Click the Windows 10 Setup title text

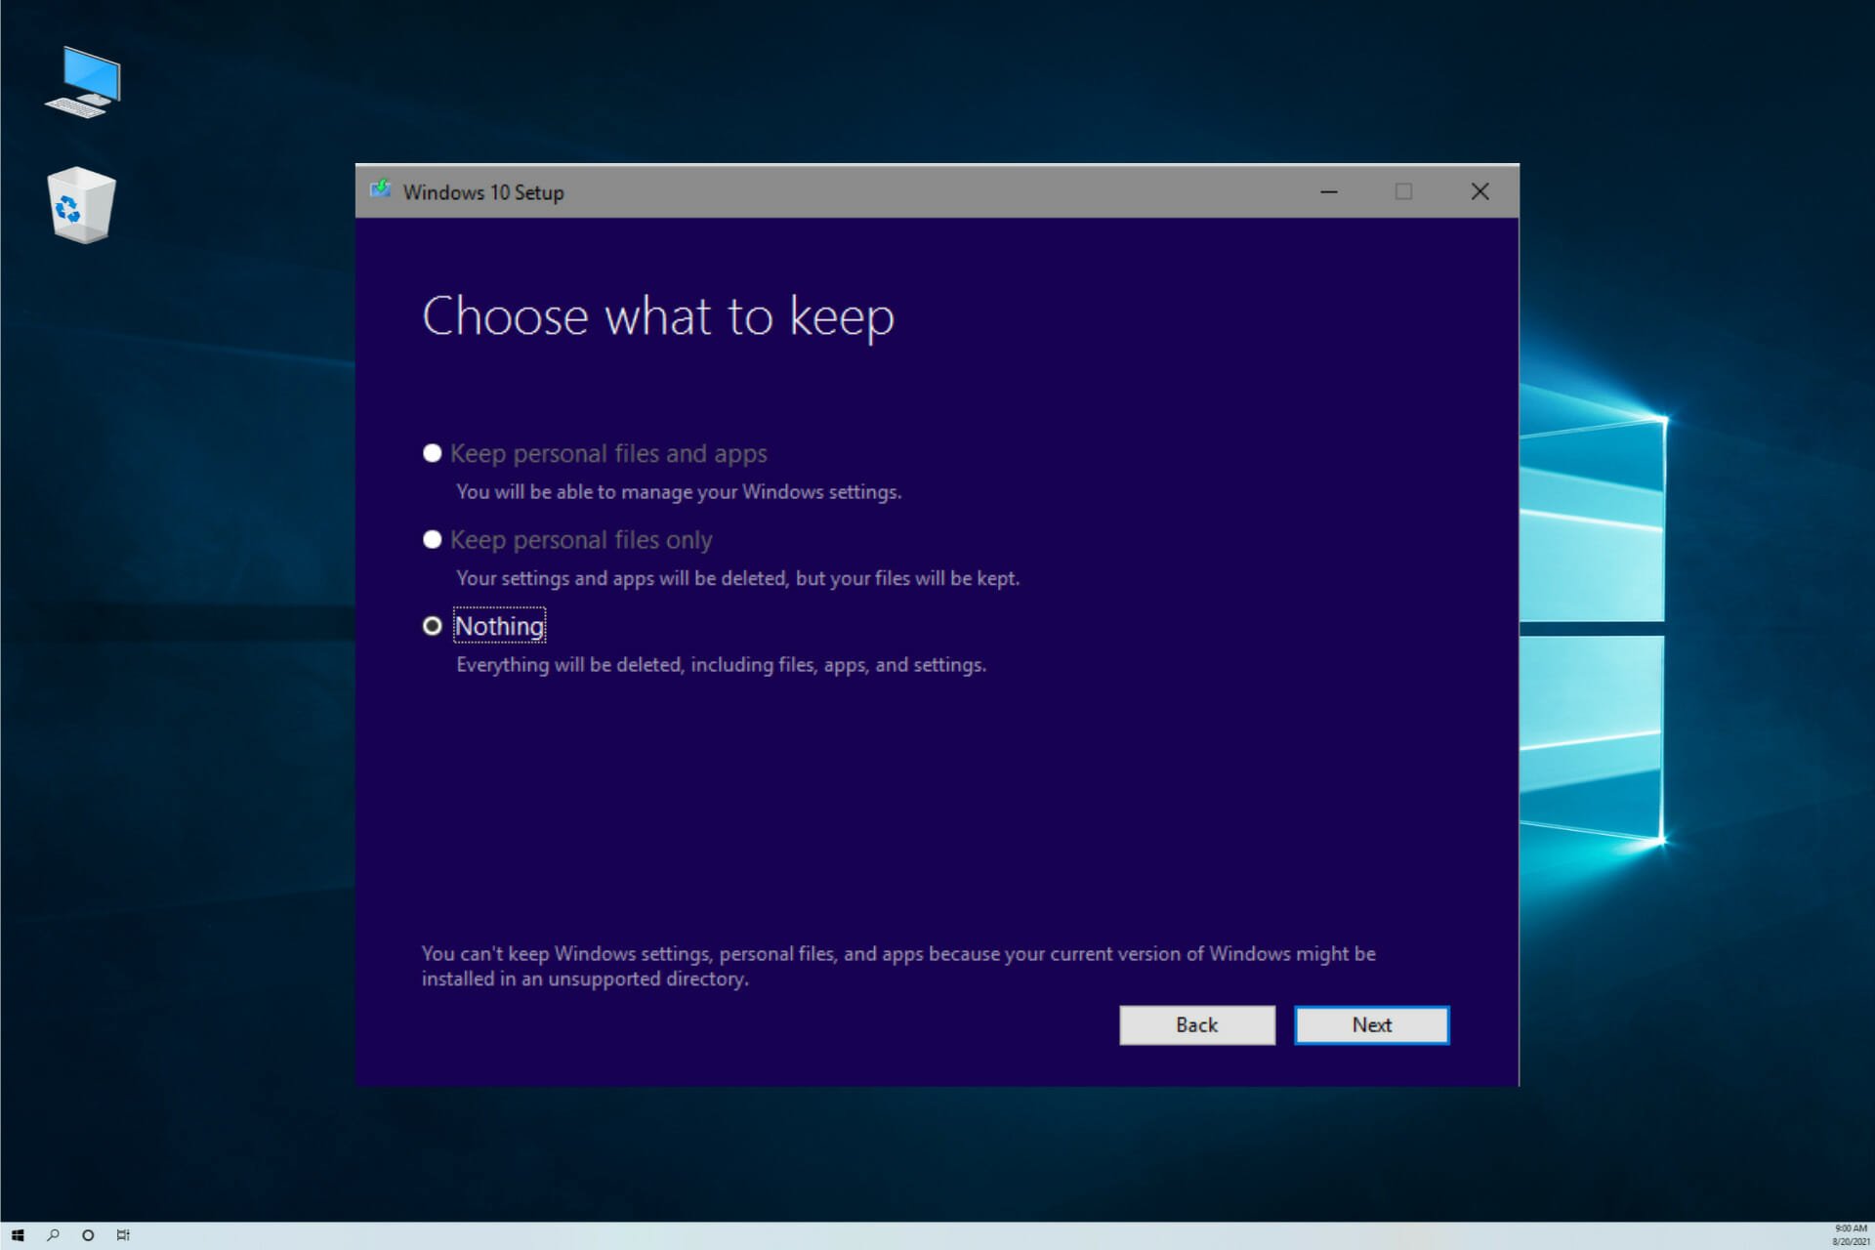pos(483,192)
